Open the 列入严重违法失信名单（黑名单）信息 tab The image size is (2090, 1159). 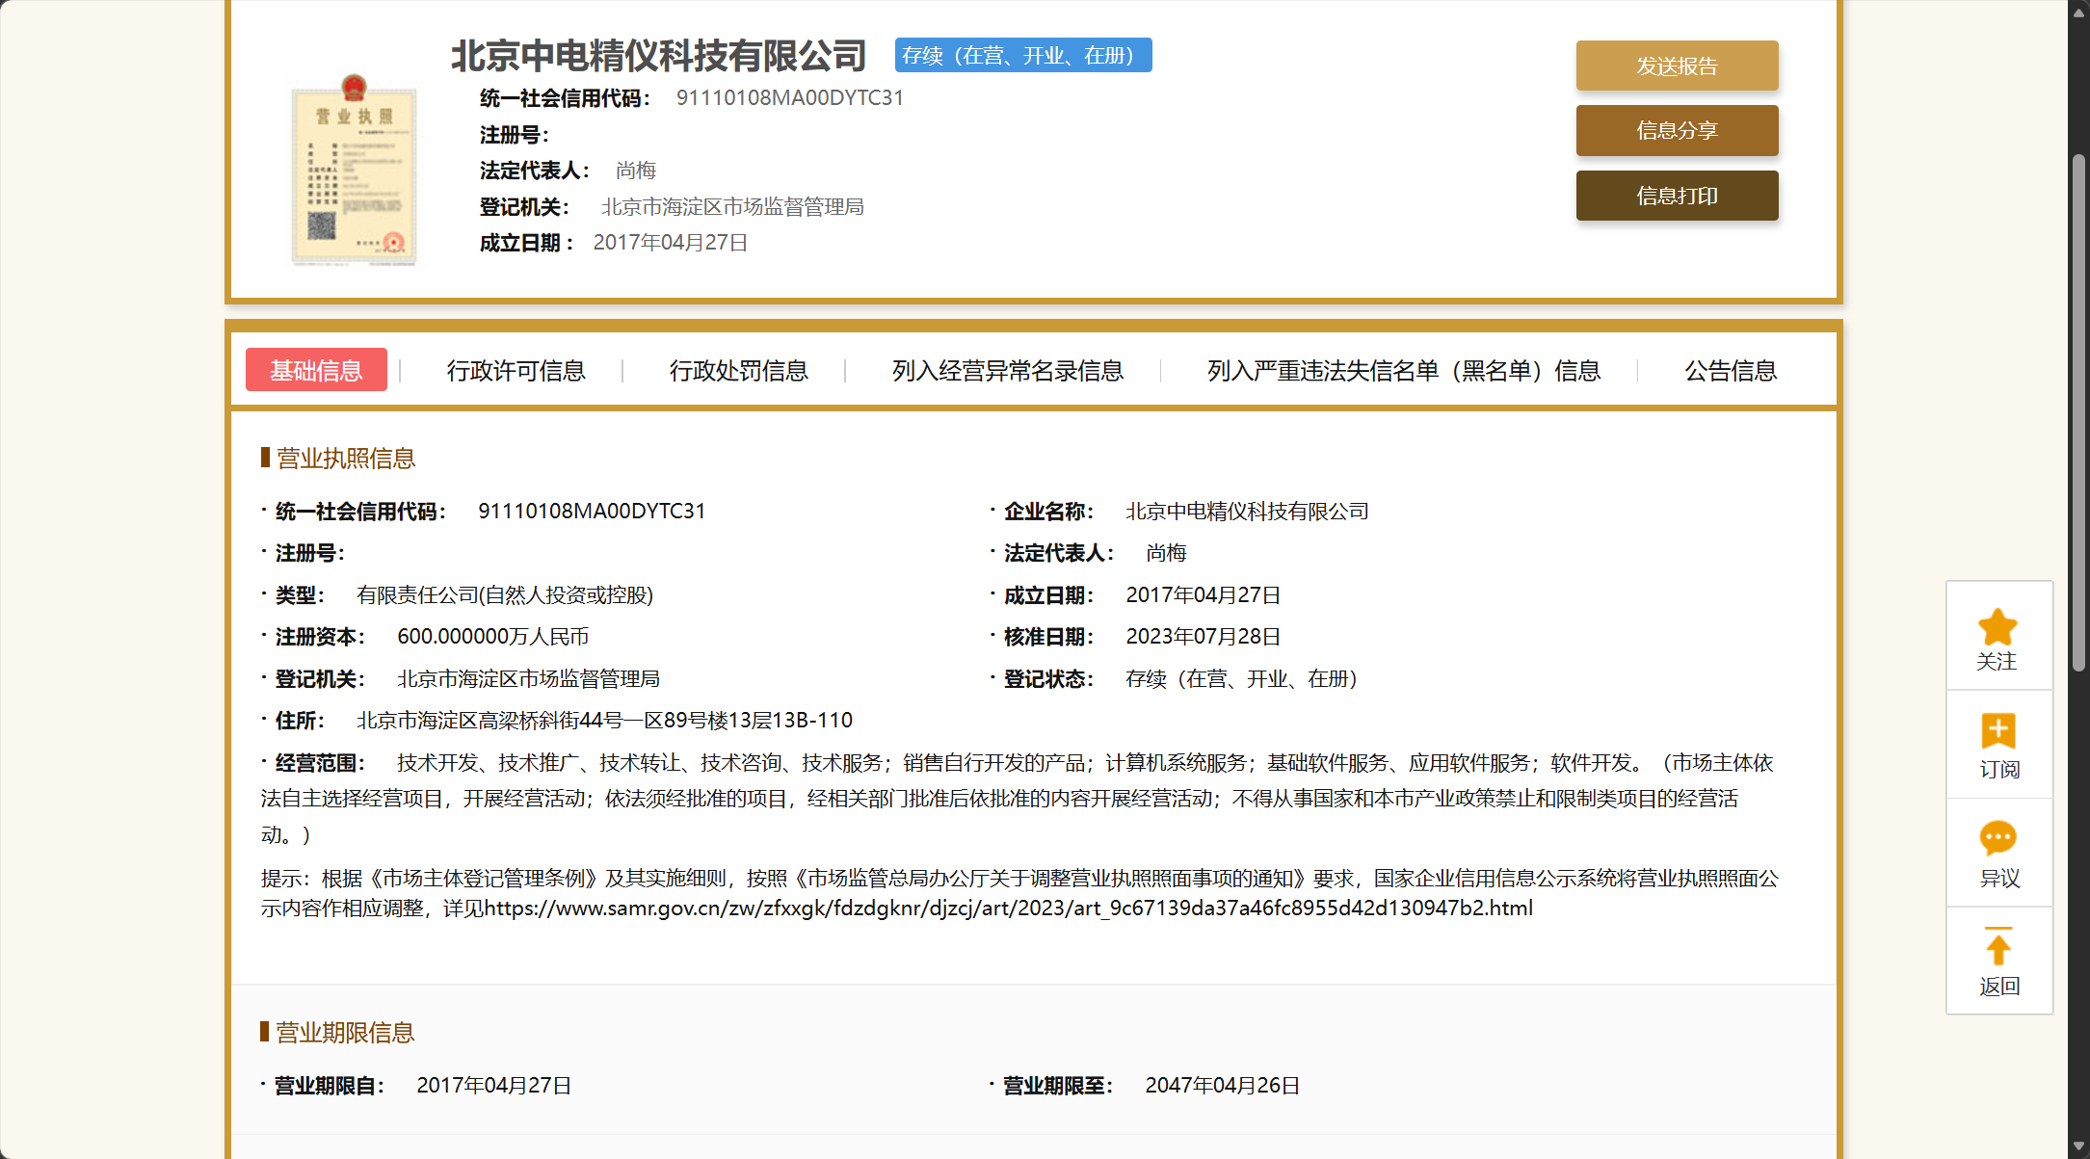click(1403, 371)
